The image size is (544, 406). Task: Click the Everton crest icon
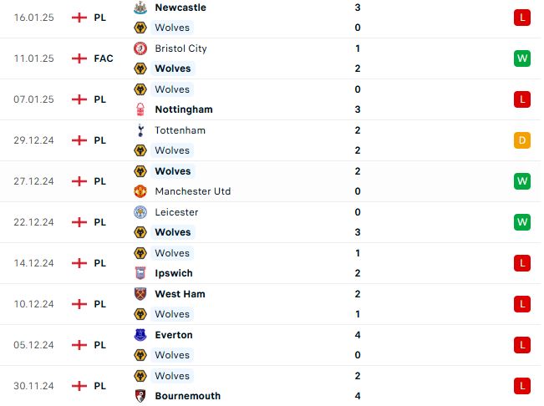click(x=140, y=335)
